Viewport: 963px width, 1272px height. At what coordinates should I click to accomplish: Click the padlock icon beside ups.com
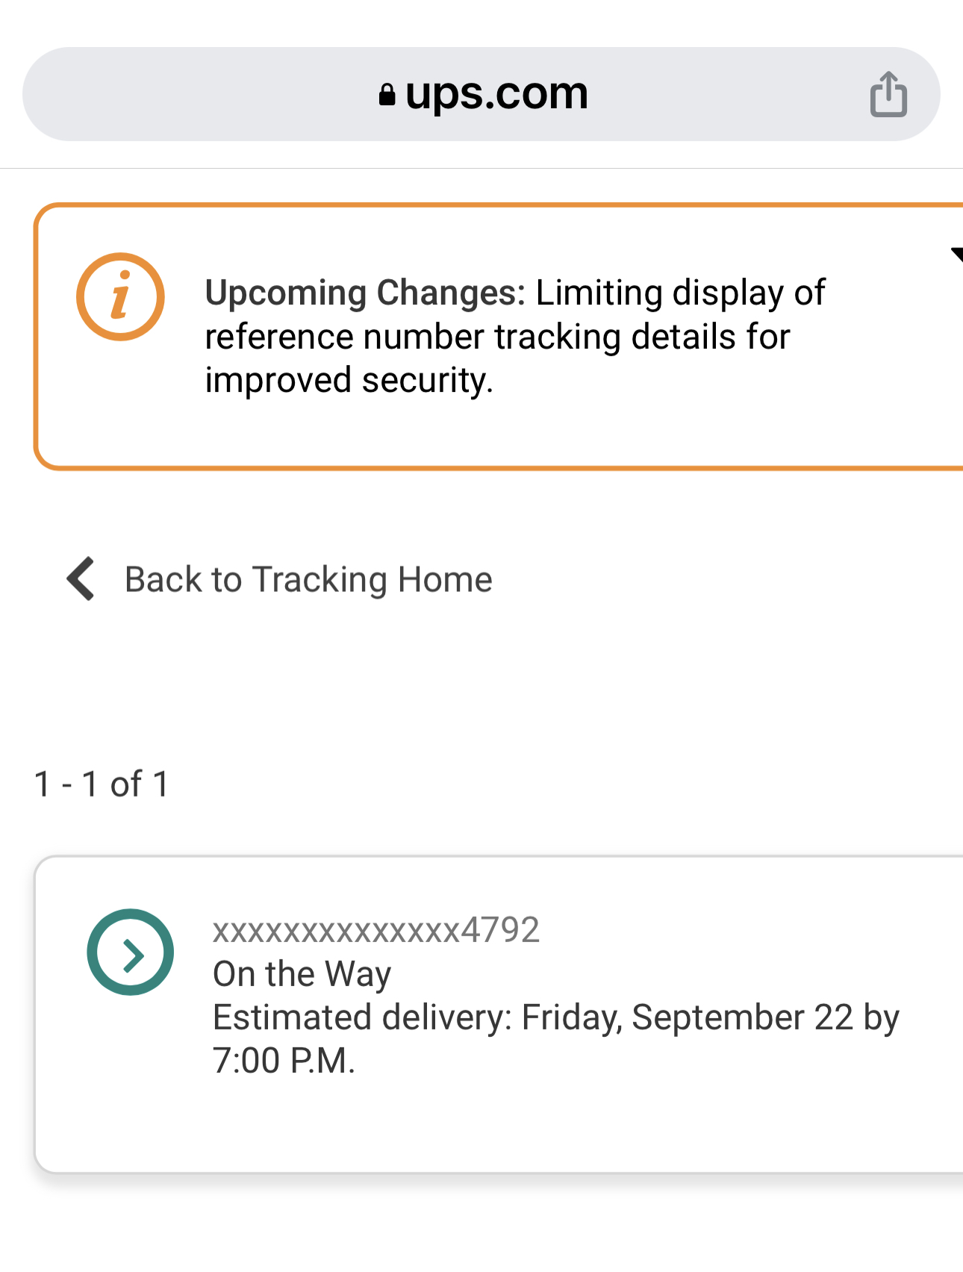tap(387, 95)
